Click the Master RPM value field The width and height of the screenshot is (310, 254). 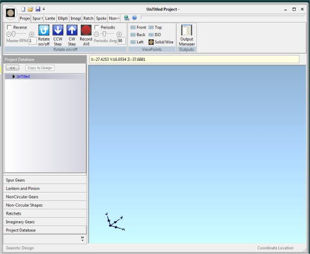point(32,41)
